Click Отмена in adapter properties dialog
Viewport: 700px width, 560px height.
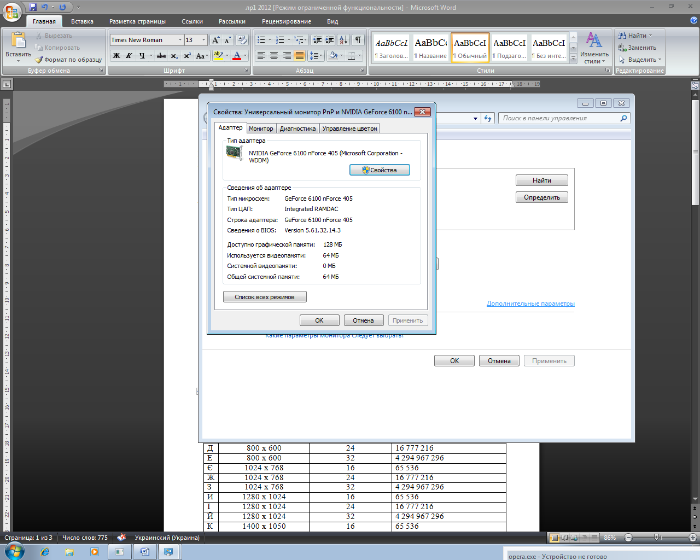(363, 320)
